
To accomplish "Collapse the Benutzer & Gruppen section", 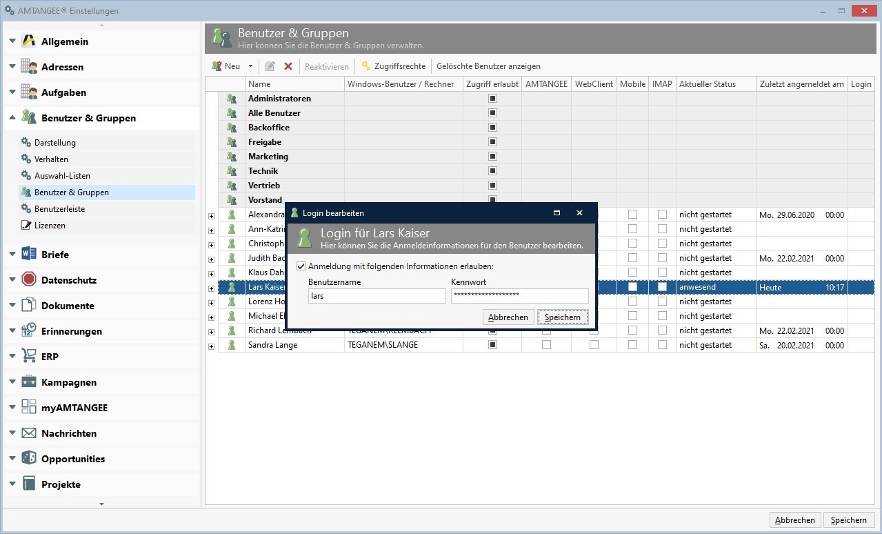I will pos(12,118).
